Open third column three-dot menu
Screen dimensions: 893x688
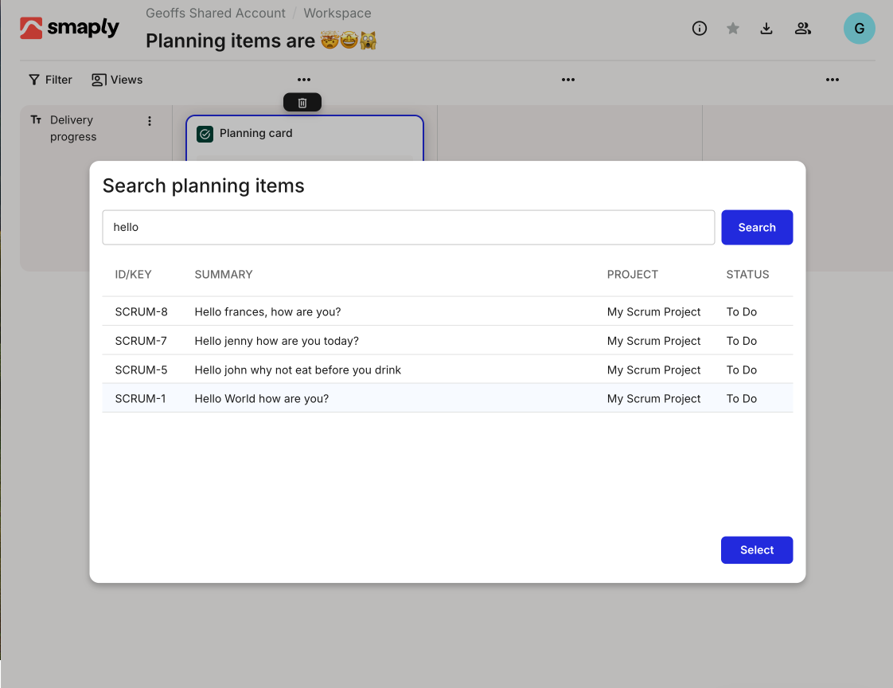(x=833, y=80)
